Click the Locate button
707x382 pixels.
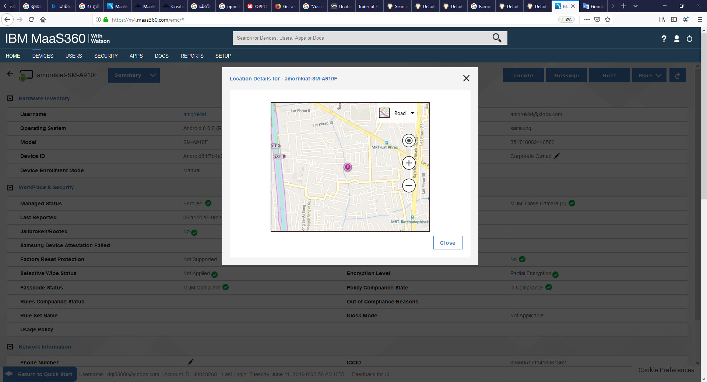pos(523,75)
